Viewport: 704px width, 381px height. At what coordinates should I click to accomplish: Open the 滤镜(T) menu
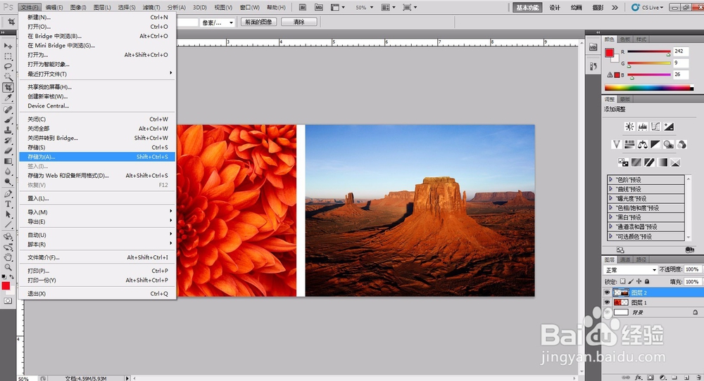[151, 7]
